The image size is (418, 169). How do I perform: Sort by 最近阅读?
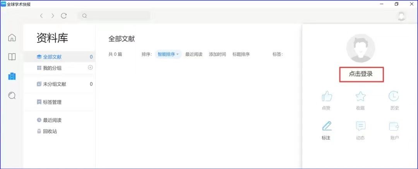pyautogui.click(x=194, y=55)
